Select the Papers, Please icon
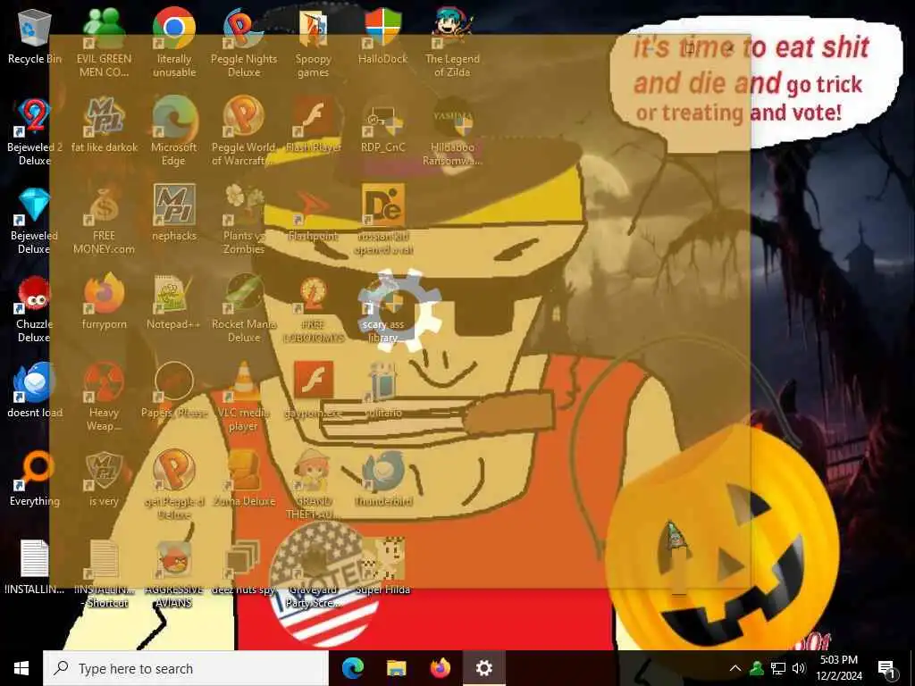 point(174,390)
